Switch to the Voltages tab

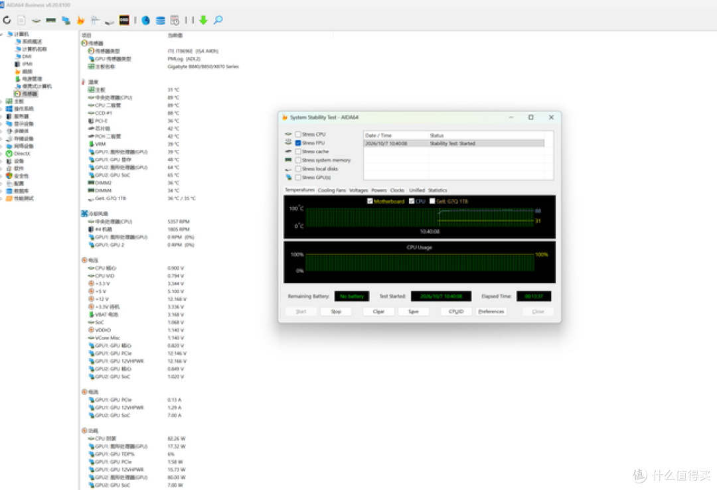coord(358,190)
